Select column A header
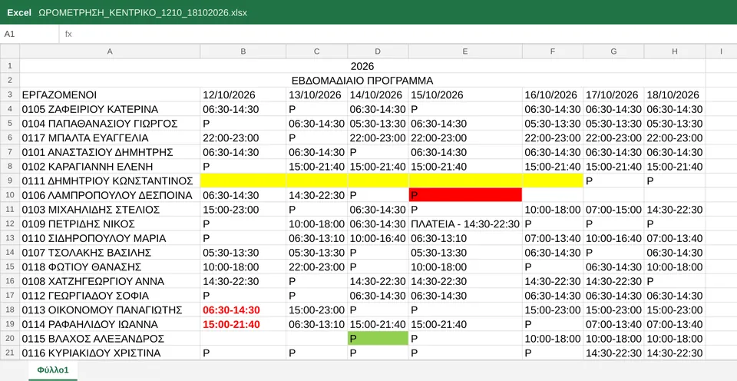 (x=110, y=51)
